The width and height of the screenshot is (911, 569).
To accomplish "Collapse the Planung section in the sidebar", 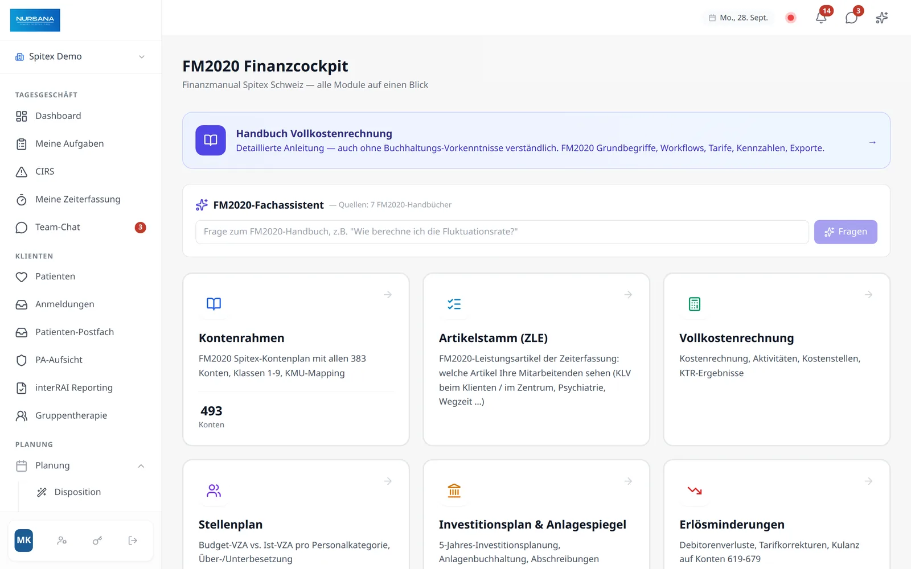I will tap(141, 466).
